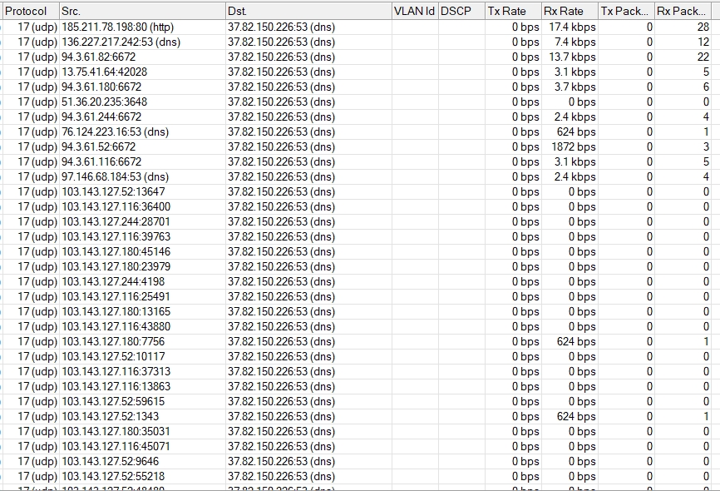This screenshot has height=491, width=720.
Task: Select row with source 97.146.68.184:53 (dns)
Action: pos(115,177)
